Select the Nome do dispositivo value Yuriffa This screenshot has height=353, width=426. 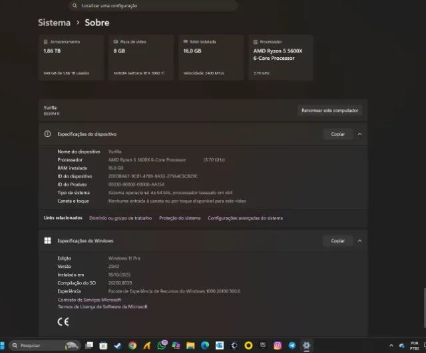(114, 152)
